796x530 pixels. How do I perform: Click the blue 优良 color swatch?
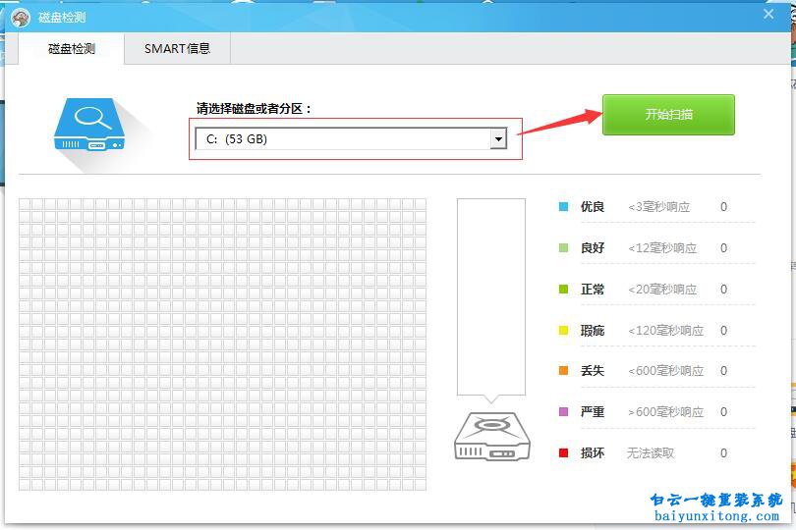tap(563, 207)
